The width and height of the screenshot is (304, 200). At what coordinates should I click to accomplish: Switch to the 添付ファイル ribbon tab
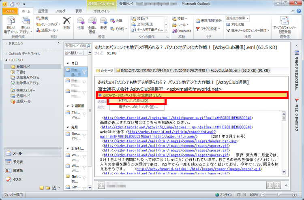(x=101, y=11)
